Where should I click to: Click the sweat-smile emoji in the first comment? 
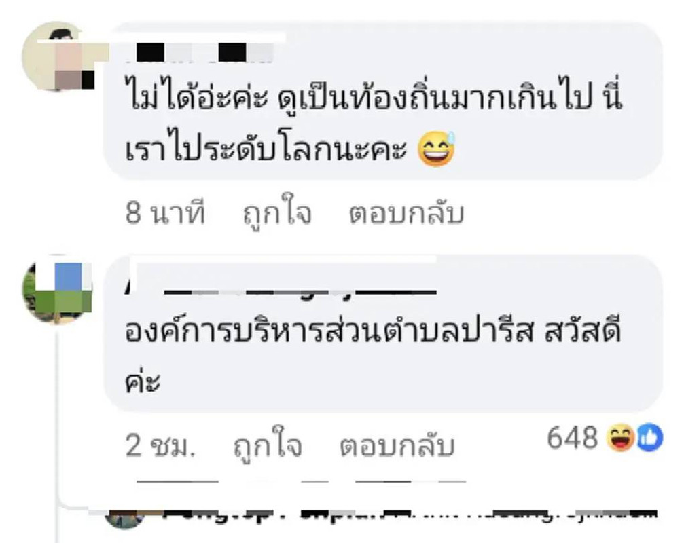[436, 149]
